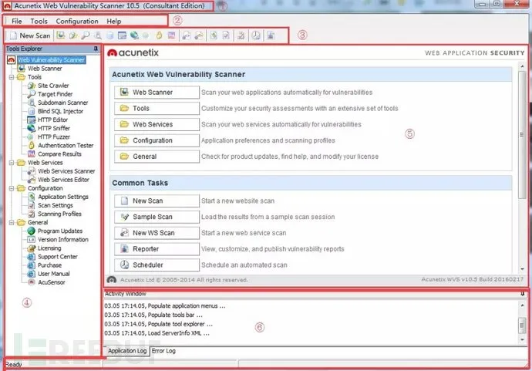Select Web Vulnerability Scanner root tree node
The image size is (532, 371).
51,59
